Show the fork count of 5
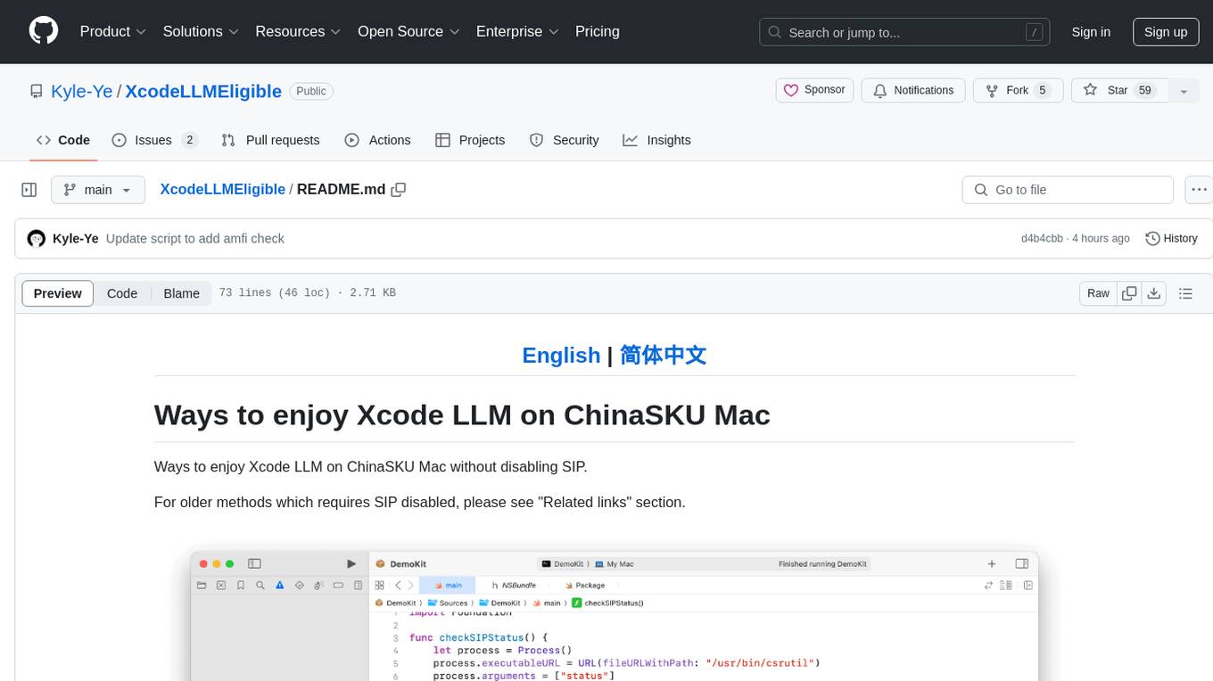The height and width of the screenshot is (681, 1213). [1042, 90]
